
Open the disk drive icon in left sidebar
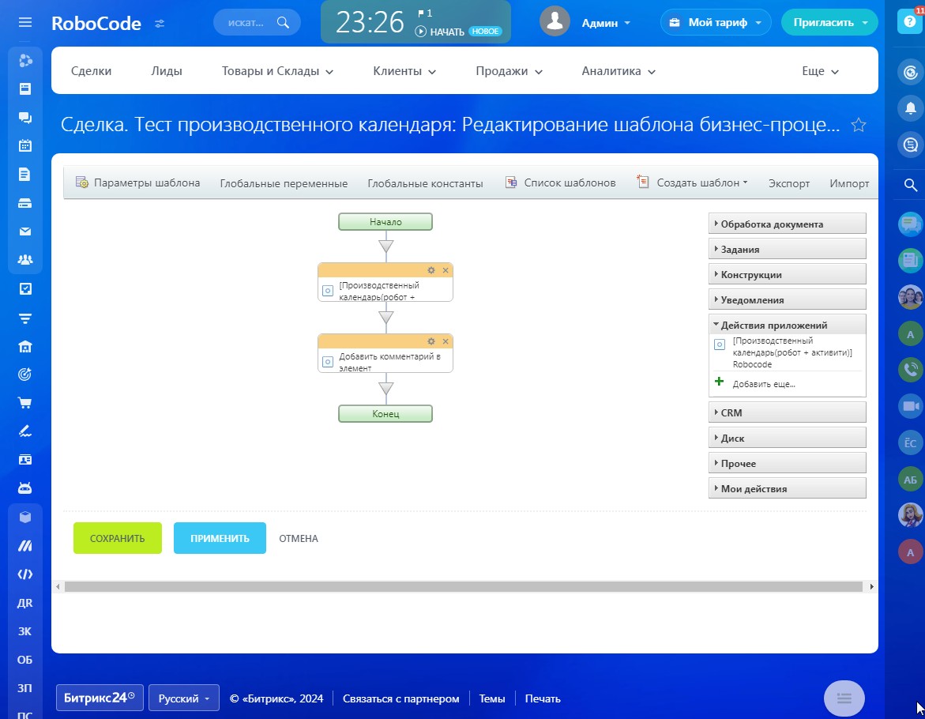[x=24, y=204]
